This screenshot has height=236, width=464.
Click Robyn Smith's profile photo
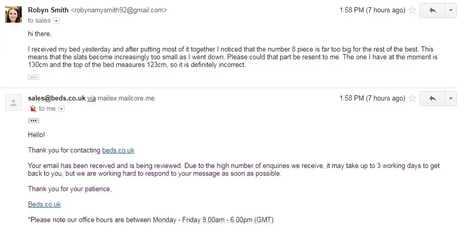coord(13,14)
